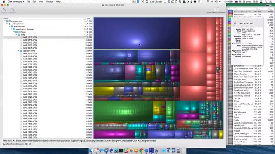Screen dimensions: 275x154
Task: Sort statistics by Size column header
Action: pyautogui.click(x=258, y=9)
